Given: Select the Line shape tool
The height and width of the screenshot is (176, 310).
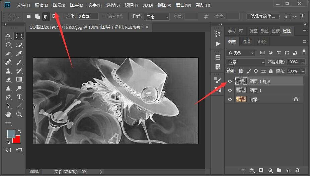Looking at the screenshot, I should [19, 106].
